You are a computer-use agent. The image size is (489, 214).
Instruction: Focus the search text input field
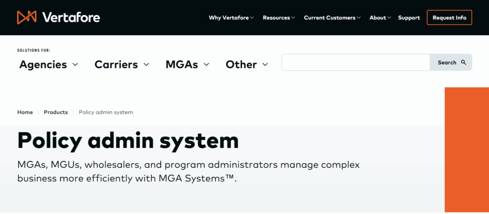355,62
